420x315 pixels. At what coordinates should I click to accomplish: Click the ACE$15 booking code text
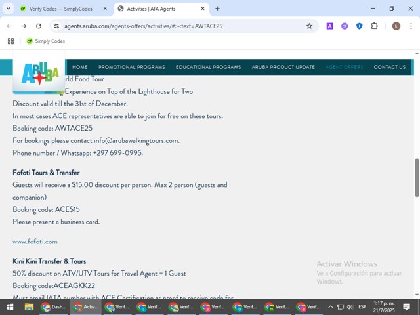point(67,209)
